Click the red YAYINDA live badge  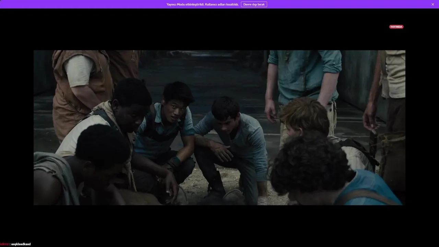pyautogui.click(x=396, y=27)
